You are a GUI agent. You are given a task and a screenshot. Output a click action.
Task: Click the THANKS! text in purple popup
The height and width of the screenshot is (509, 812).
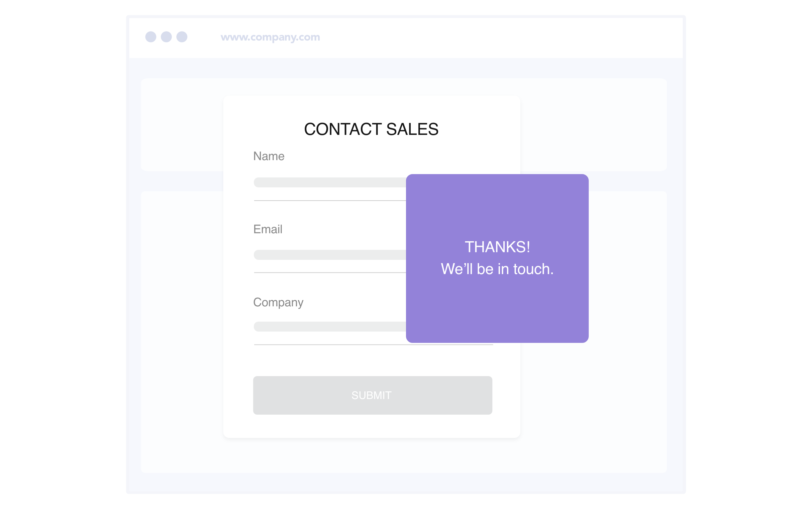(497, 247)
